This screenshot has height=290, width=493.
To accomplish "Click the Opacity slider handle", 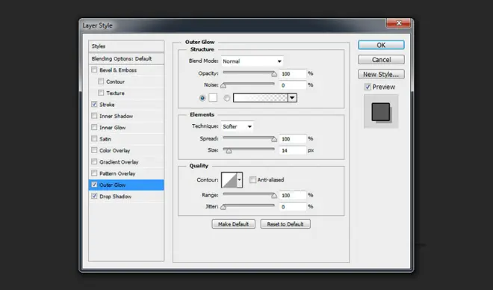I will point(274,74).
